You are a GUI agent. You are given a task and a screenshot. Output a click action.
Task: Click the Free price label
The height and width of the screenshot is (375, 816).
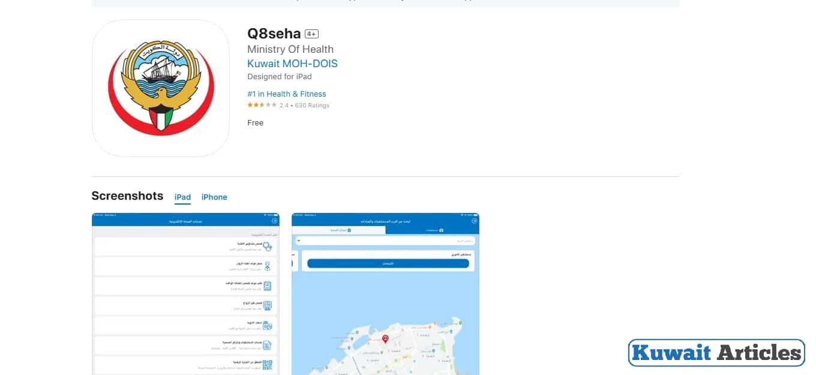tap(256, 122)
